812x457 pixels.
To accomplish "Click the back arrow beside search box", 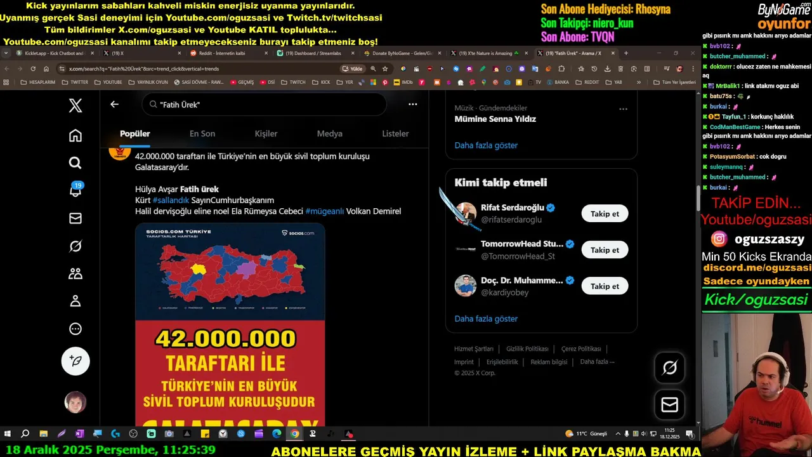I will coord(114,104).
